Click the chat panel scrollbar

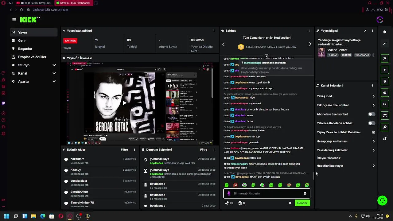(313, 176)
